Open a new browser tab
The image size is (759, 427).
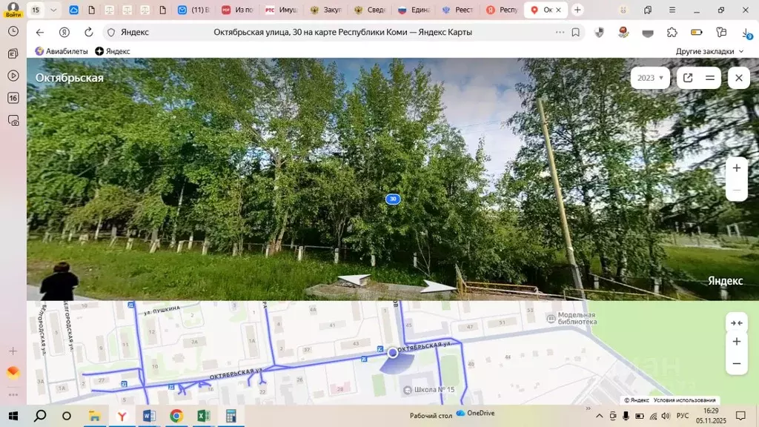click(577, 10)
